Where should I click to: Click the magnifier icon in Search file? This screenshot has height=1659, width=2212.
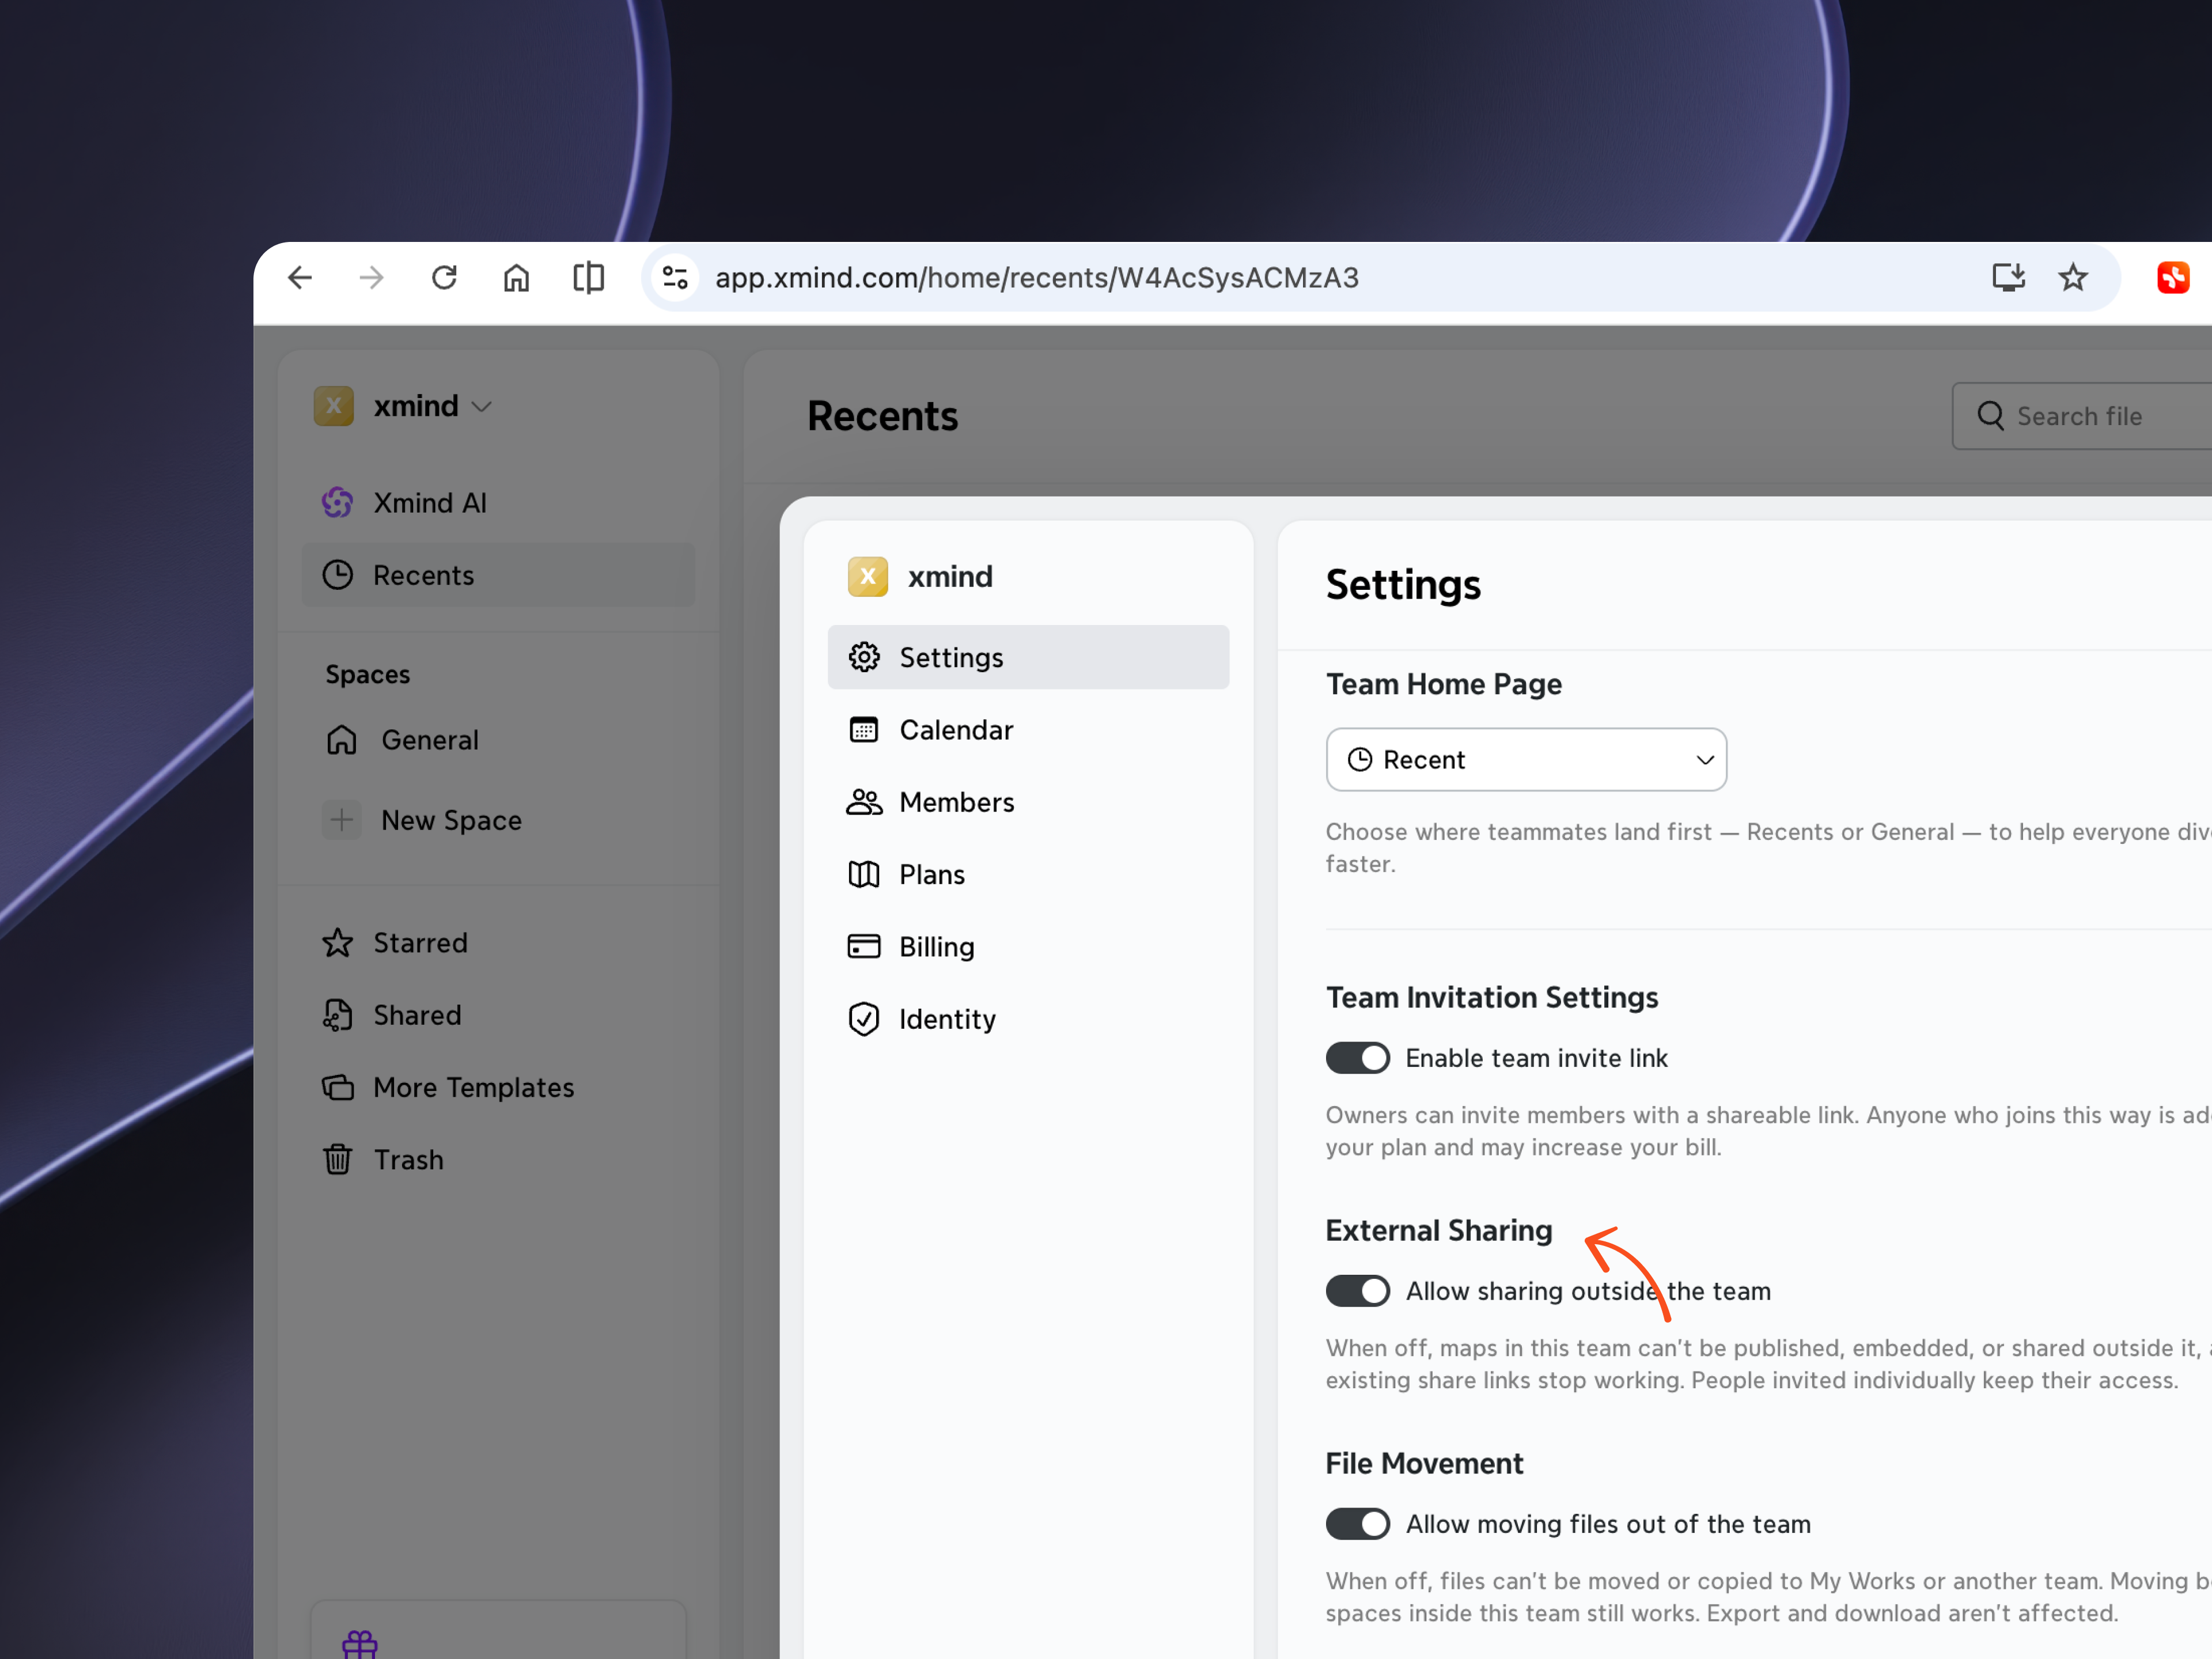click(x=1990, y=416)
